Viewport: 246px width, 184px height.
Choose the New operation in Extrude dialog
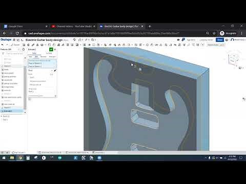click(x=30, y=57)
